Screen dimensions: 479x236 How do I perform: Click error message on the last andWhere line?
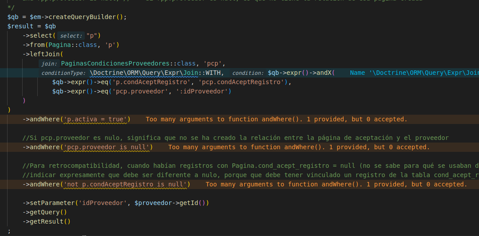336,184
